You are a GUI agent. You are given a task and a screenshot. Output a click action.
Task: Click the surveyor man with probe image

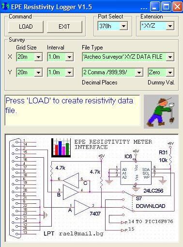(161, 112)
